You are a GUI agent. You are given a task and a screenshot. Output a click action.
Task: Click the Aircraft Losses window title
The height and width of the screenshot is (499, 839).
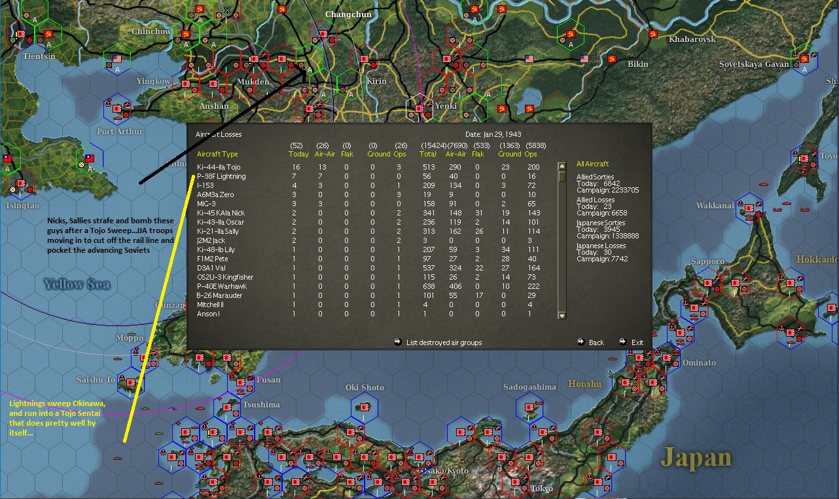[219, 134]
